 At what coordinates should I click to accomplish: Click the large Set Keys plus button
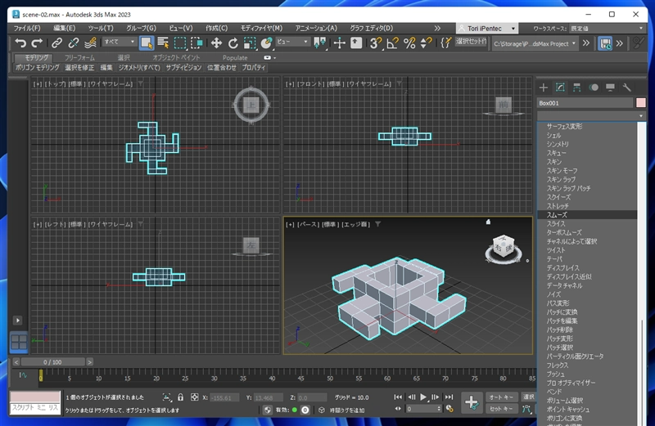pos(472,402)
